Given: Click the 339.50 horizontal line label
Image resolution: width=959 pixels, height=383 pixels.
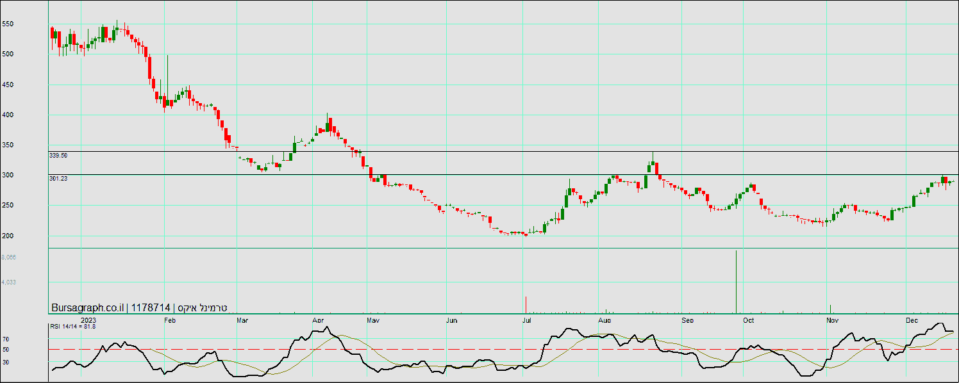Looking at the screenshot, I should point(58,156).
